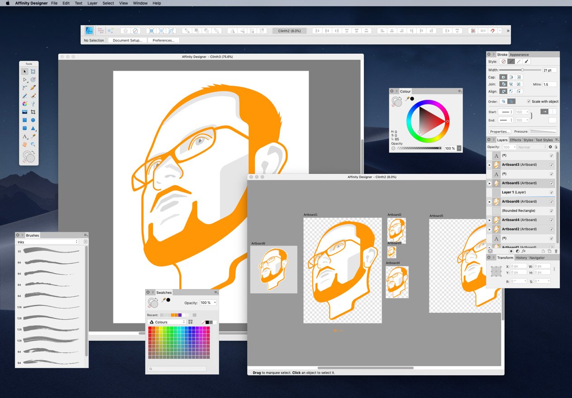Image resolution: width=572 pixels, height=398 pixels.
Task: Open the Colours palette dropdown in Swatches
Action: (167, 322)
